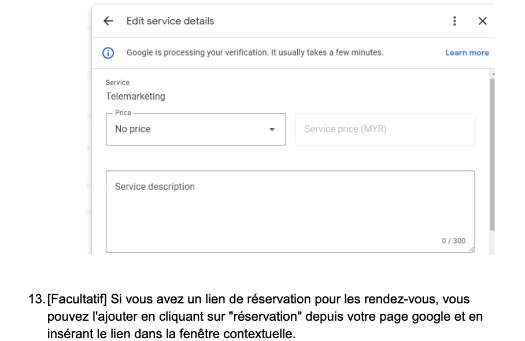This screenshot has width=525, height=341.
Task: Open the three-dot more options menu
Action: pos(454,21)
